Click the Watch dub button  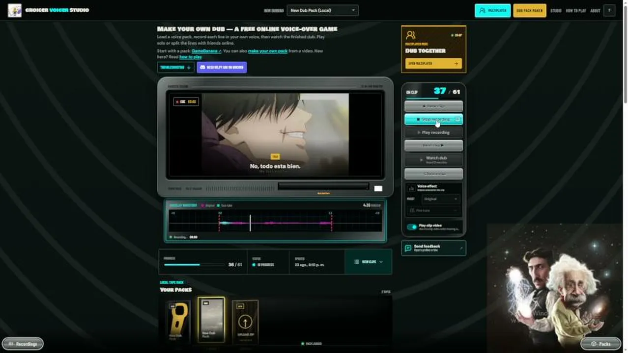coord(433,159)
